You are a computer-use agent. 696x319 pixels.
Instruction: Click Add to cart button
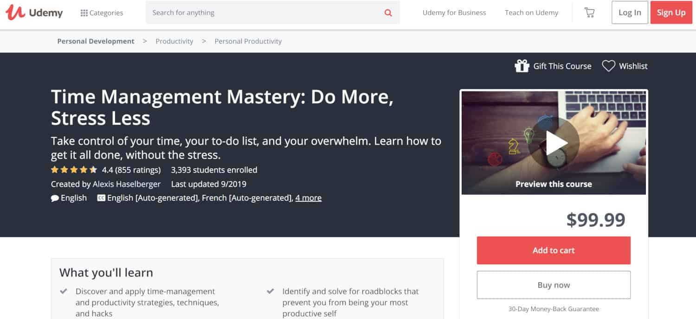click(554, 250)
